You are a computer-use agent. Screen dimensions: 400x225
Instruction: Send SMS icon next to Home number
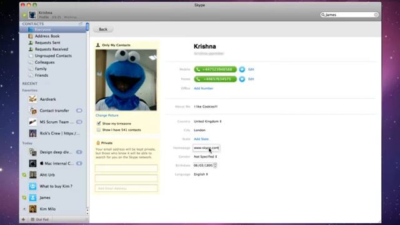pyautogui.click(x=242, y=79)
